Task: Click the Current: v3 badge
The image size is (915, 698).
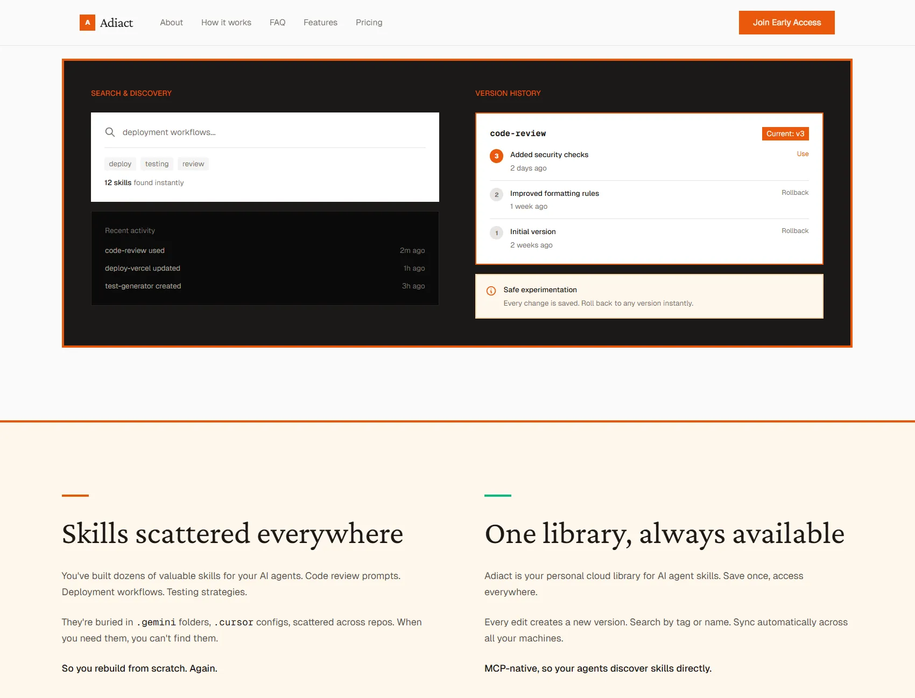Action: point(785,133)
